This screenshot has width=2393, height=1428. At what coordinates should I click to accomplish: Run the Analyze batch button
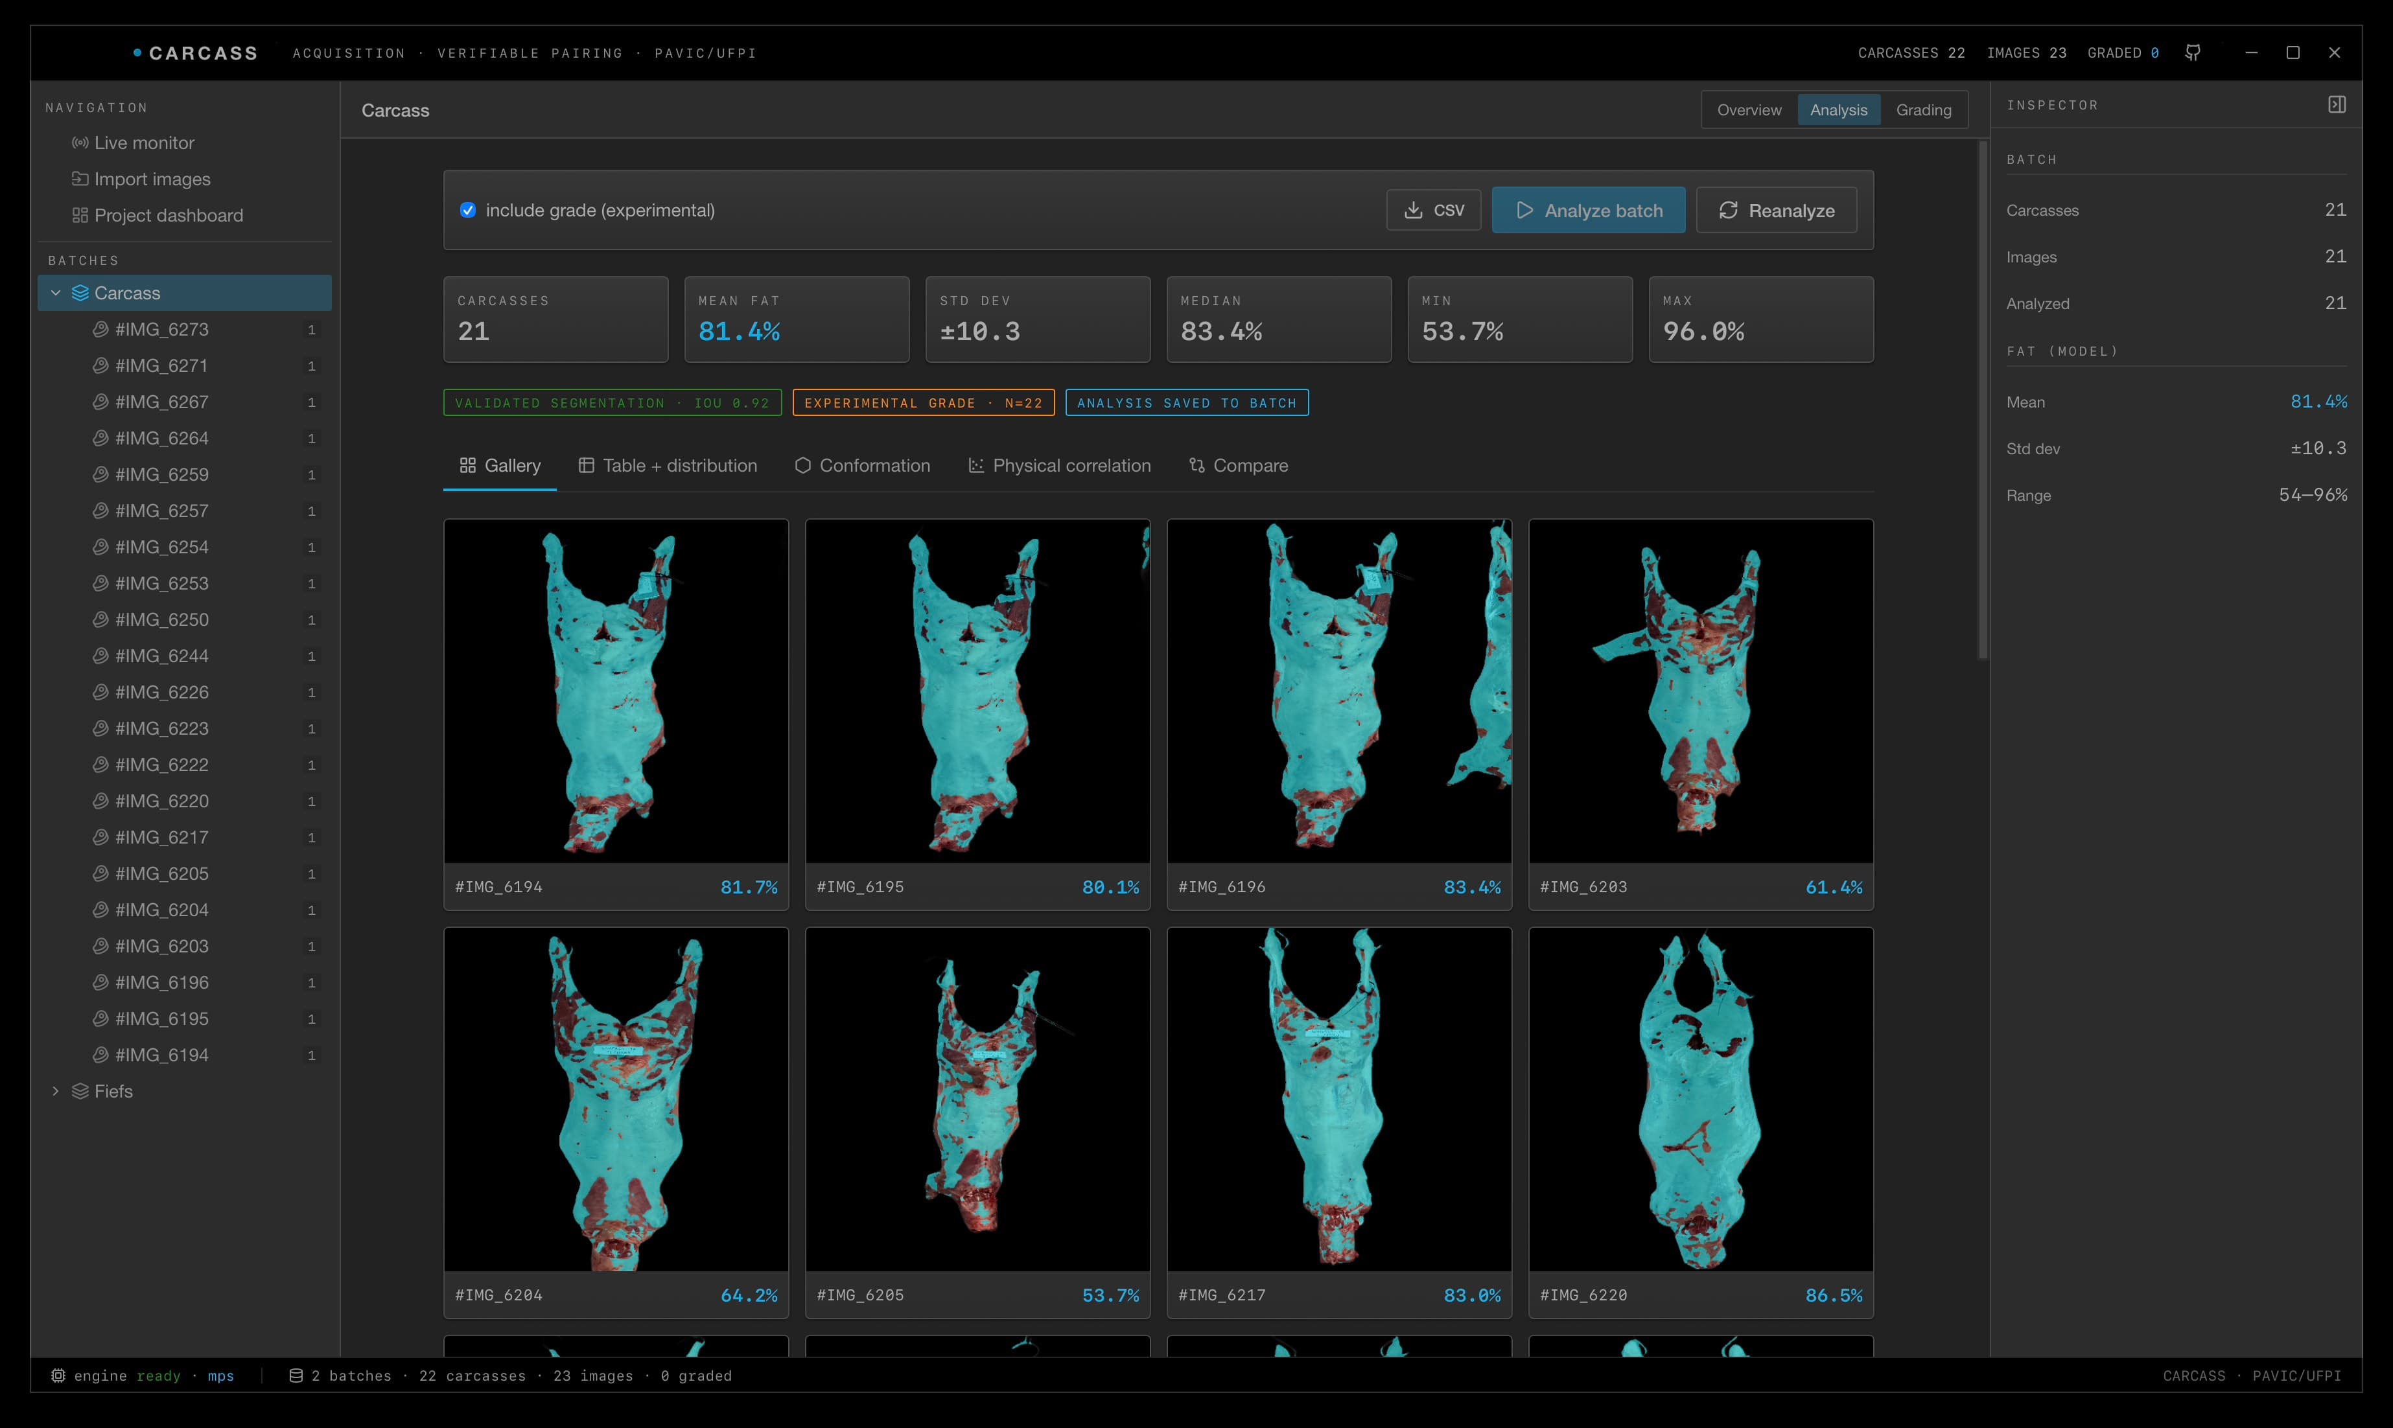click(x=1588, y=210)
